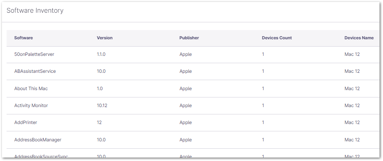Screen dimensions: 383x161
Task: Click the Activity Monitor software name
Action: tap(31, 106)
